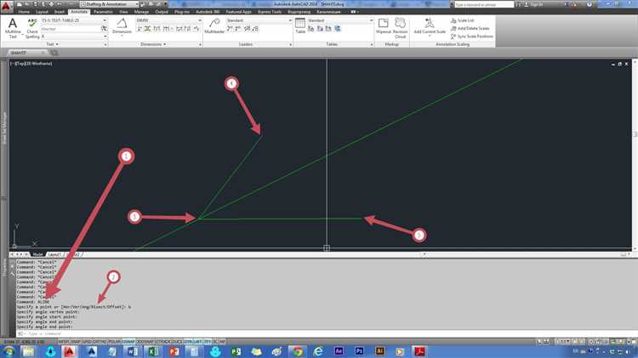Screen dimensions: 638x358
Task: Select the Revision Cloud tool
Action: coord(401,28)
